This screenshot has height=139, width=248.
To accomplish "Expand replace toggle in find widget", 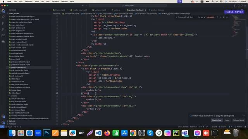I will [x=176, y=17].
